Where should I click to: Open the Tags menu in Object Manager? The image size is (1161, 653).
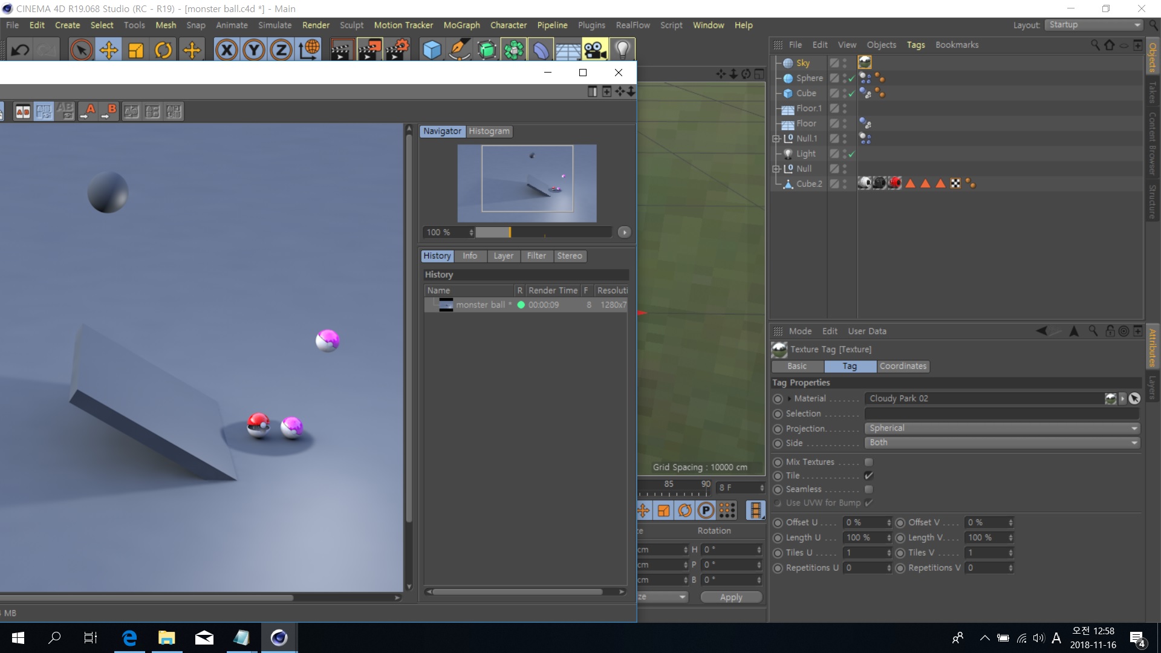tap(915, 45)
